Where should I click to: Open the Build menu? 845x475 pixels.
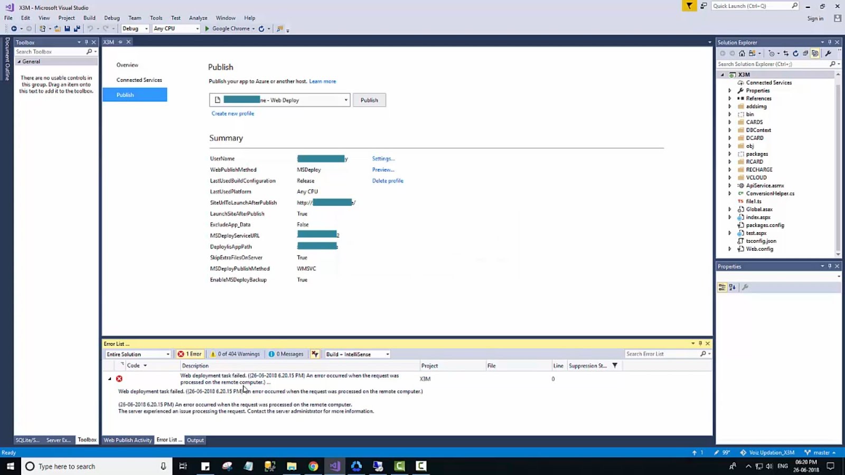pos(89,17)
